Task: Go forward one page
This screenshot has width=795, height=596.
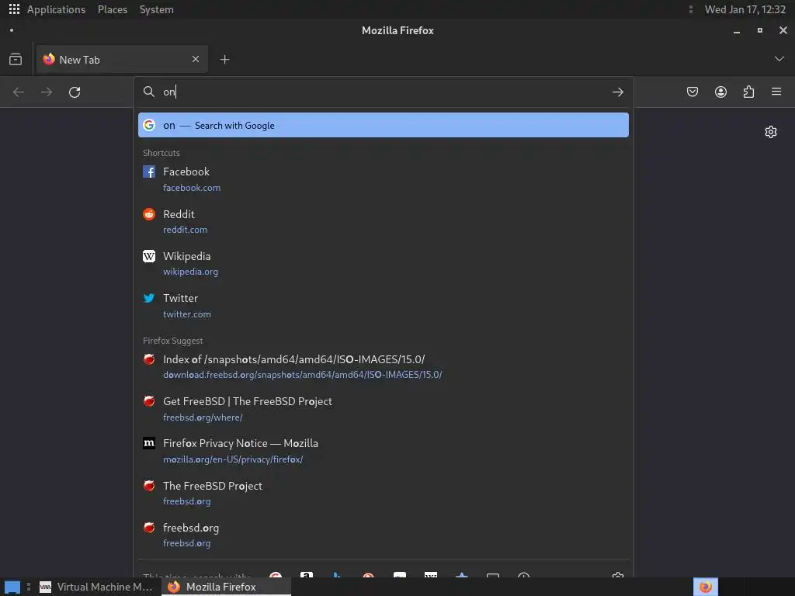Action: click(46, 92)
